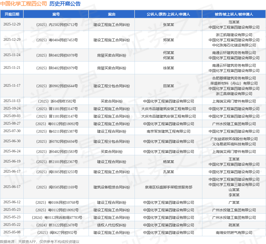Select case number (2025) 闽0627民初932号
The image size is (266, 244).
(57, 233)
